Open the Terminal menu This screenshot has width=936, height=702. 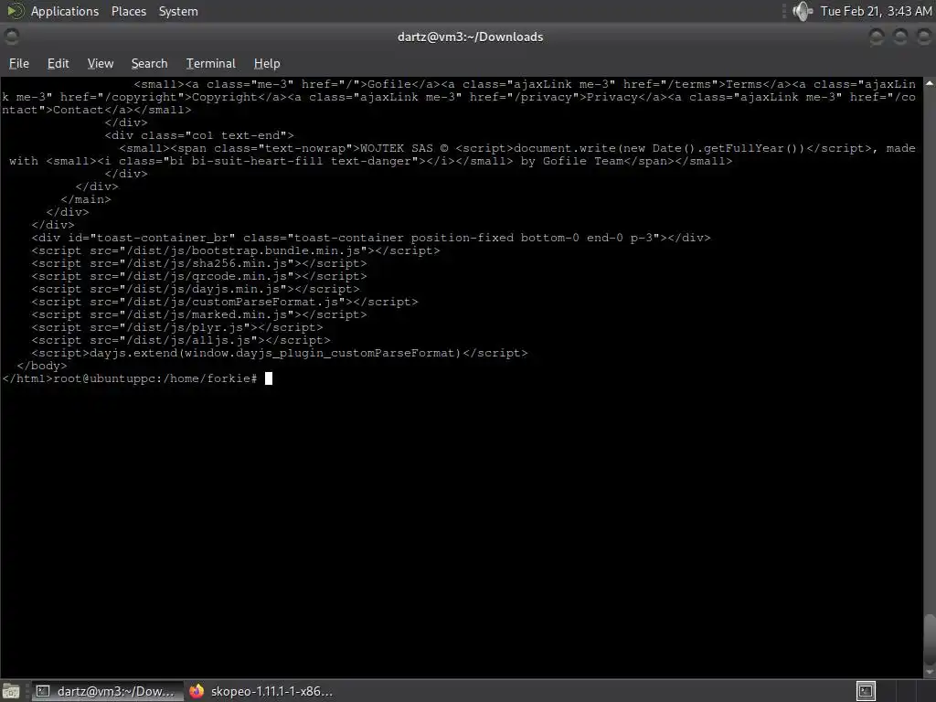pyautogui.click(x=211, y=63)
